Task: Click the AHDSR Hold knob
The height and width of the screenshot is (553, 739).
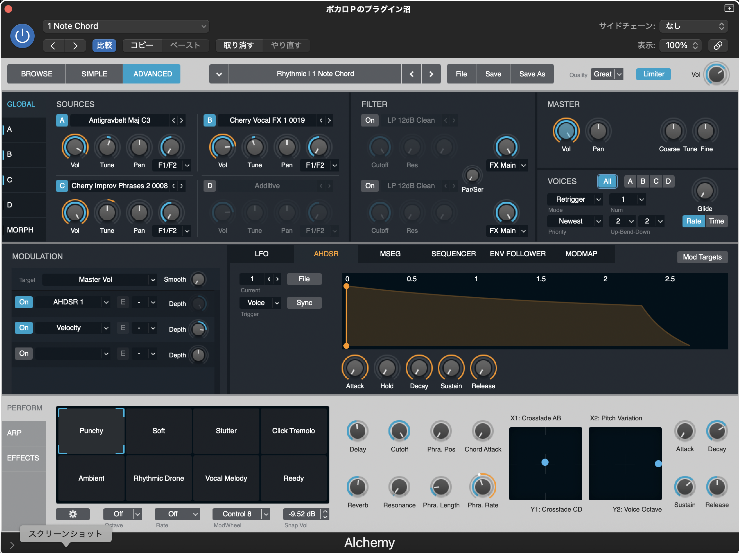Action: click(x=387, y=368)
